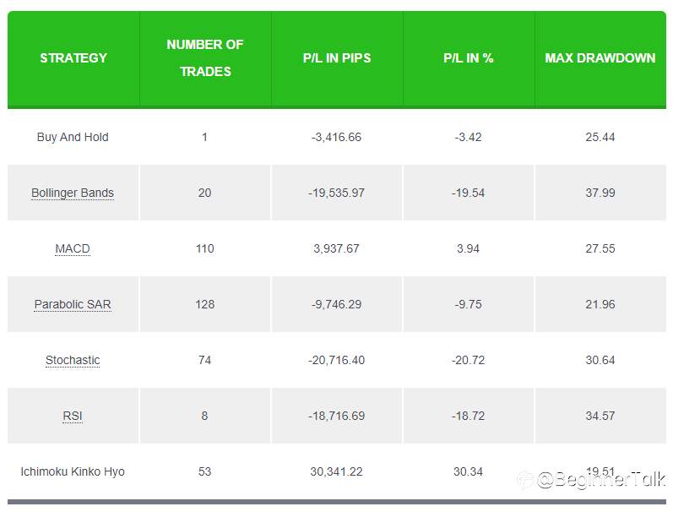This screenshot has height=512, width=673.
Task: Open the Bollinger Bands link
Action: (73, 193)
